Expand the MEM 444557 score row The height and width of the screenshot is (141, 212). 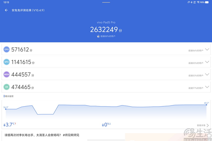click(x=207, y=74)
